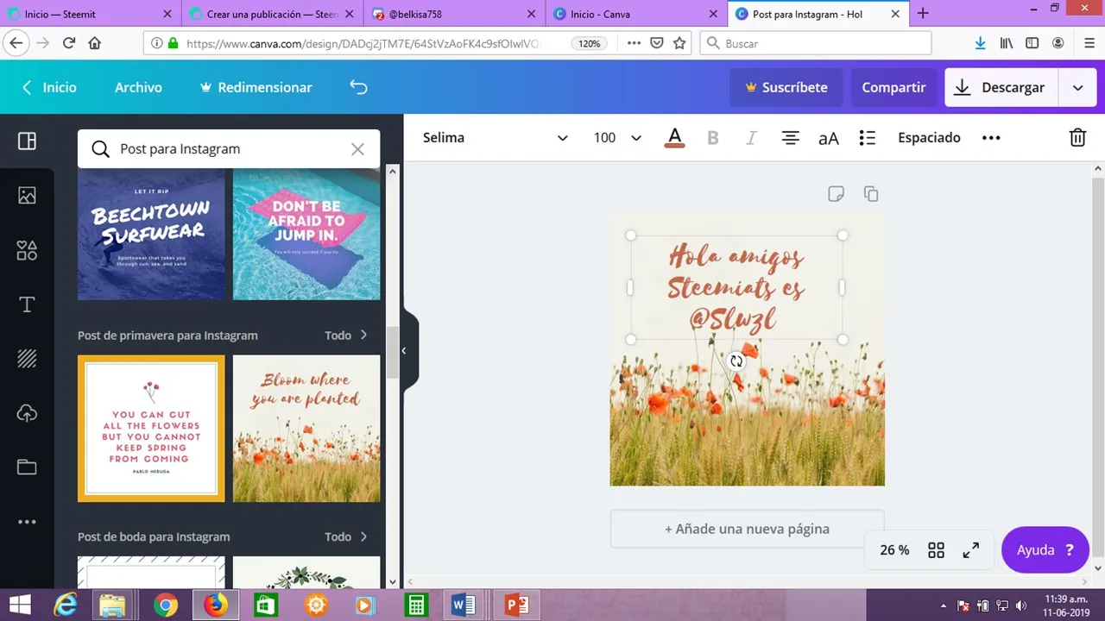Open the font size 100 dropdown

617,138
